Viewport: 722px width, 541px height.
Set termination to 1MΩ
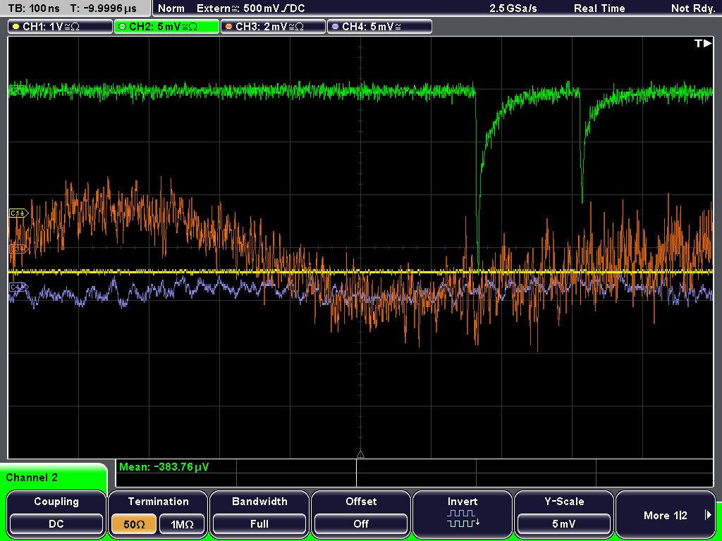pos(182,523)
